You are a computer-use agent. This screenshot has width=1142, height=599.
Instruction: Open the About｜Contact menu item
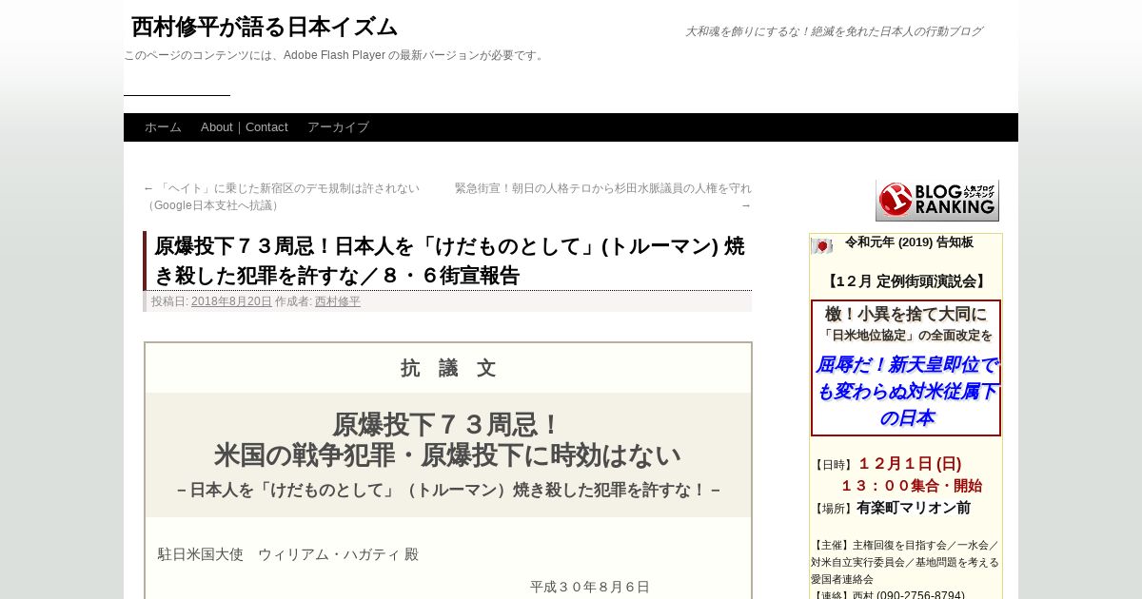pyautogui.click(x=245, y=127)
